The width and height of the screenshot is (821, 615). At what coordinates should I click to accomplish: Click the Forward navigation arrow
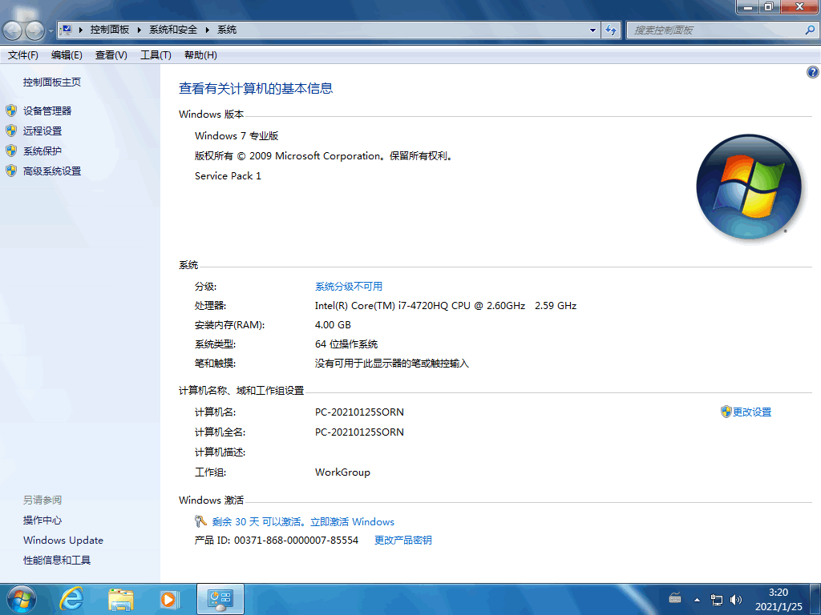coord(34,30)
